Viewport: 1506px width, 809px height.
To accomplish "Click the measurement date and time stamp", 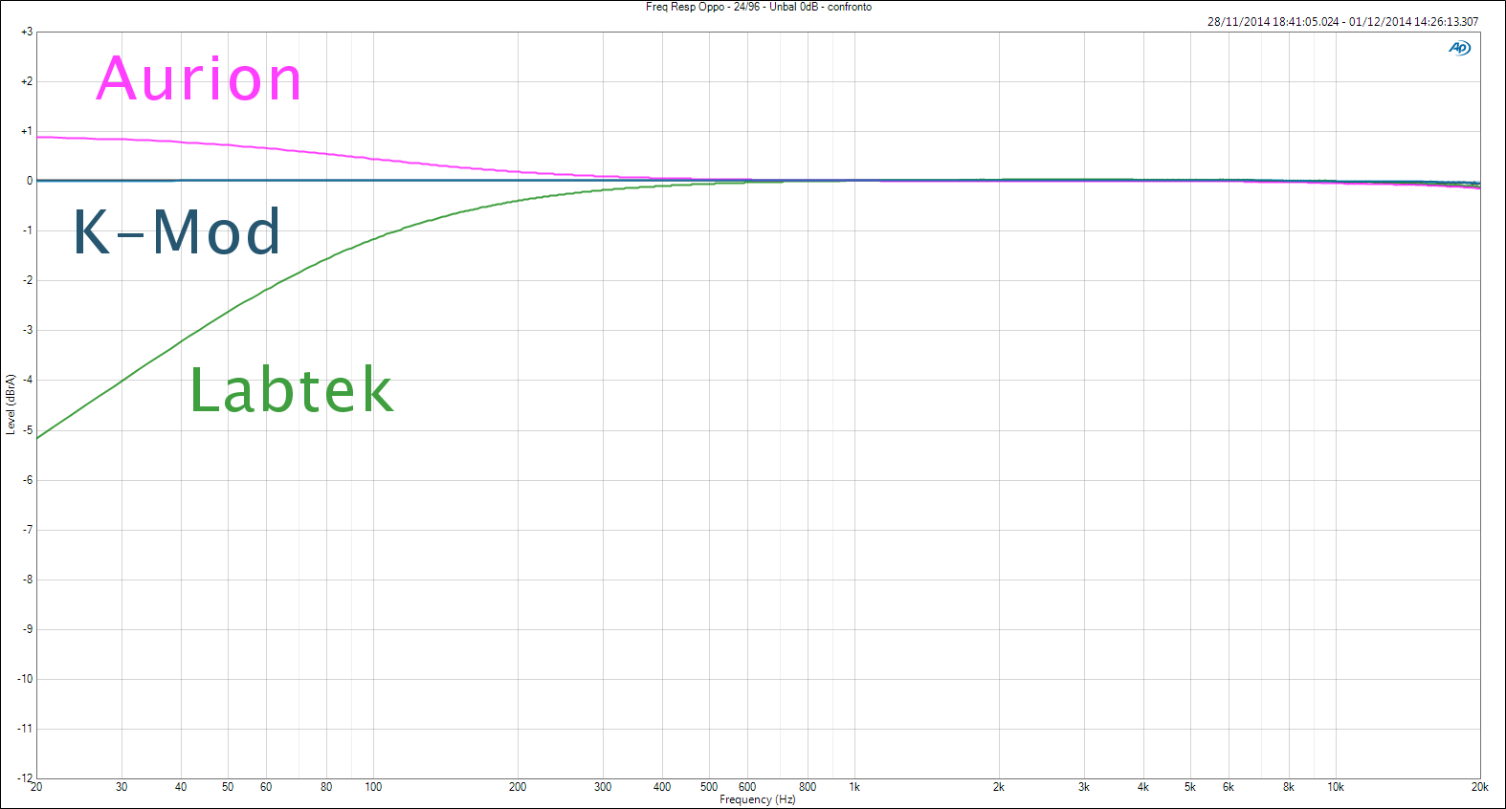I will [x=1341, y=21].
